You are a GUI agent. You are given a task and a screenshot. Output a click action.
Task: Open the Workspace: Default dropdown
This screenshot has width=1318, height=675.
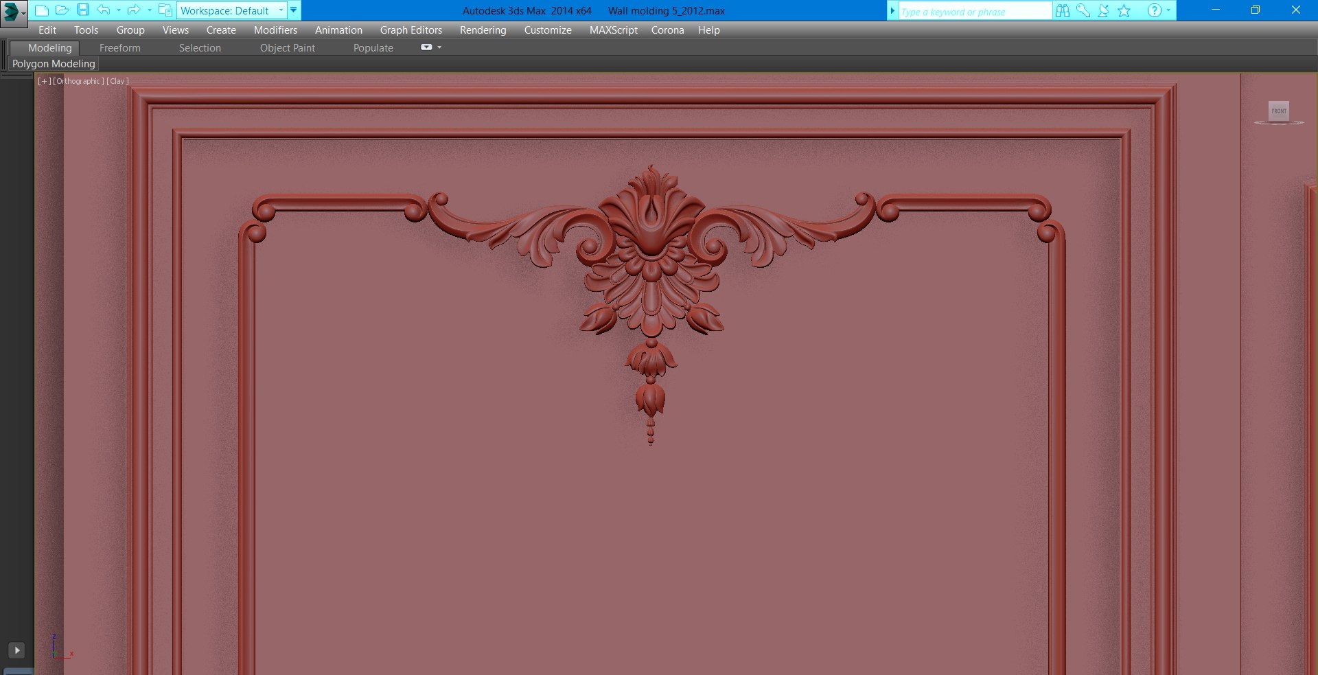click(231, 10)
